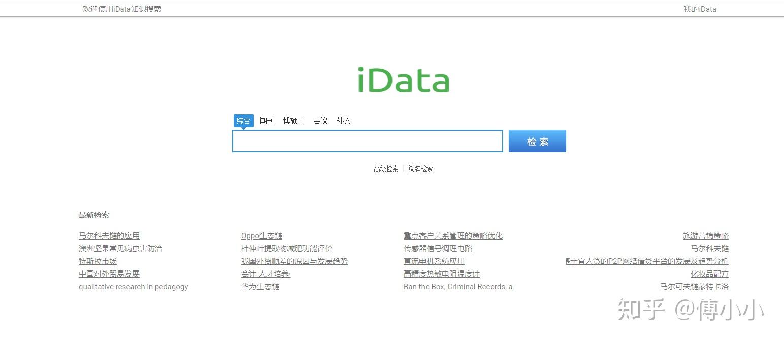This screenshot has height=342, width=784.
Task: Select the 外文 tab
Action: point(344,121)
